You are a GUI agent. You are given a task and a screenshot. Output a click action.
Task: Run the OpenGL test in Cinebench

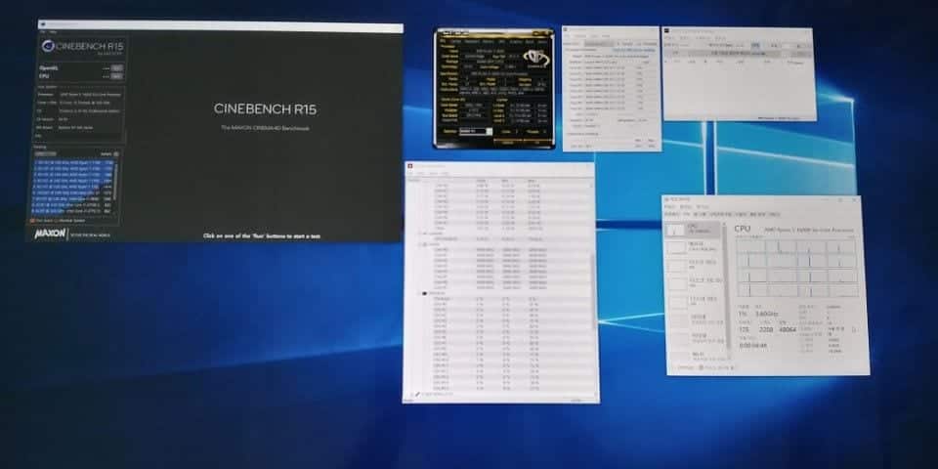[116, 67]
